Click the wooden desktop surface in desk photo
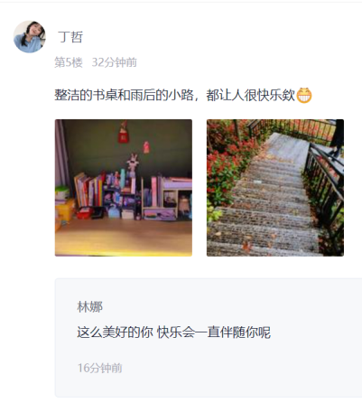 point(124,238)
